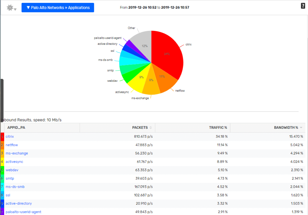Open the netflow application link
This screenshot has height=215, width=308.
click(12, 145)
